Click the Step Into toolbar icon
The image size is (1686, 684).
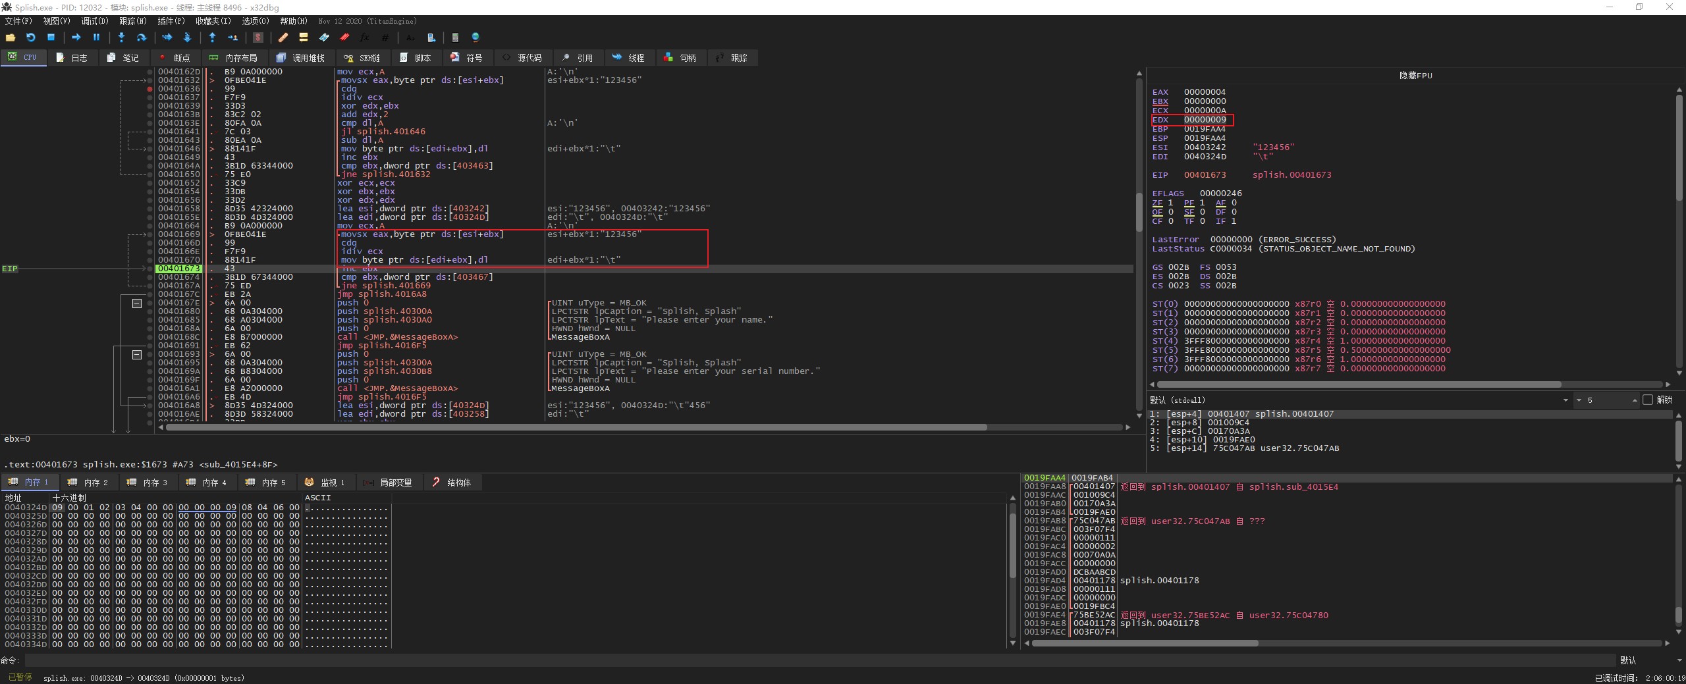121,38
